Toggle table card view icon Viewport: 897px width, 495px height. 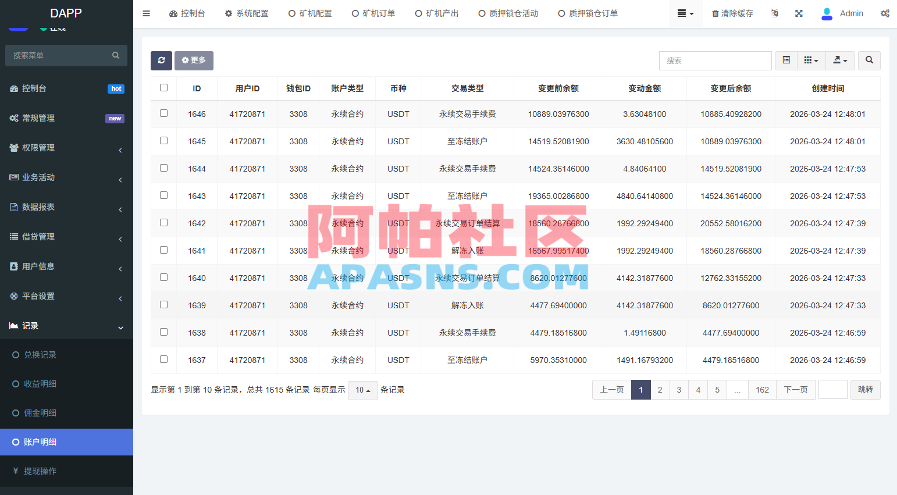click(786, 60)
